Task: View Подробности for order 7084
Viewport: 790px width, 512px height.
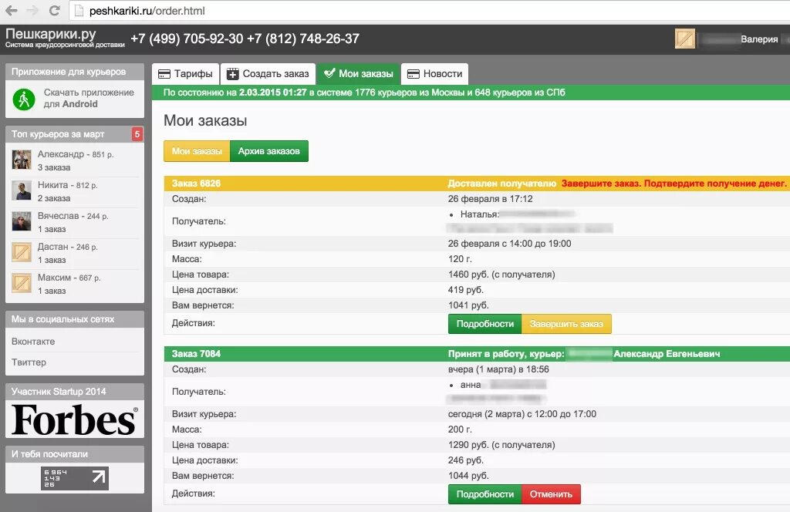Action: pos(484,494)
